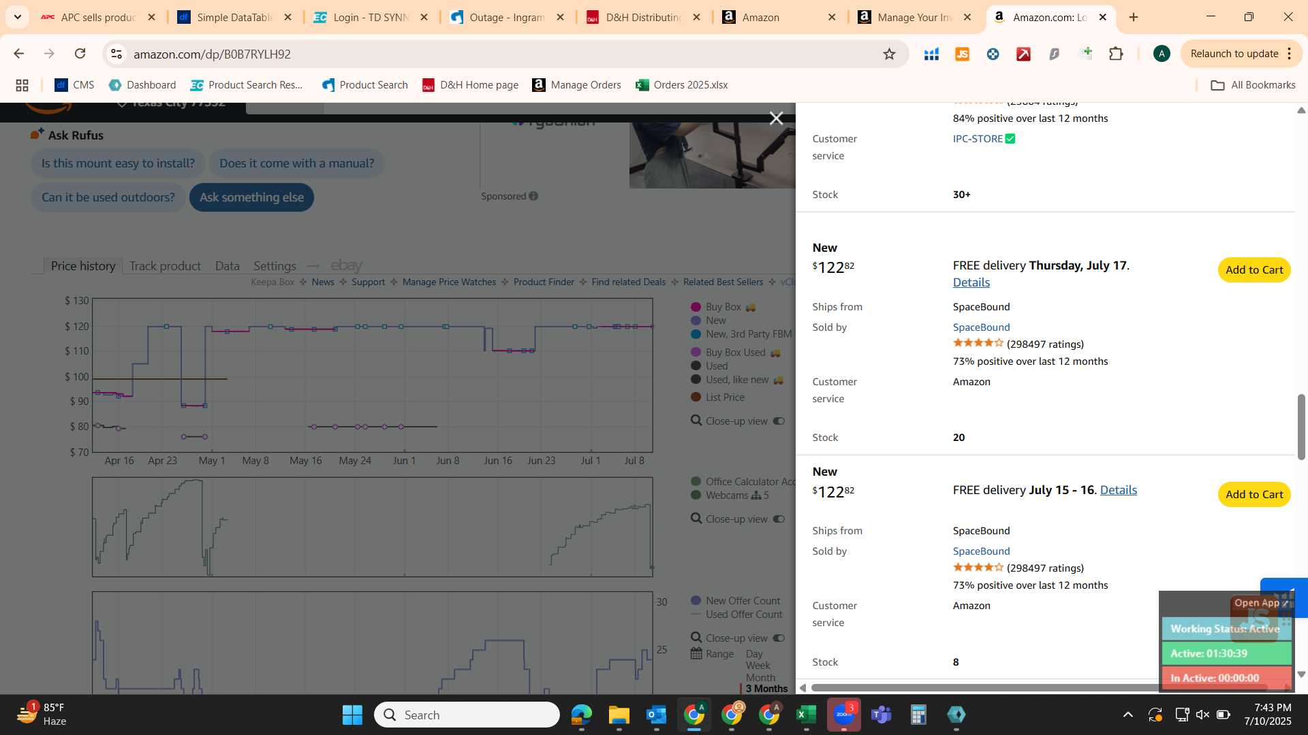Switch to Manage Your Inventory browser tab
The image size is (1308, 735).
point(915,17)
